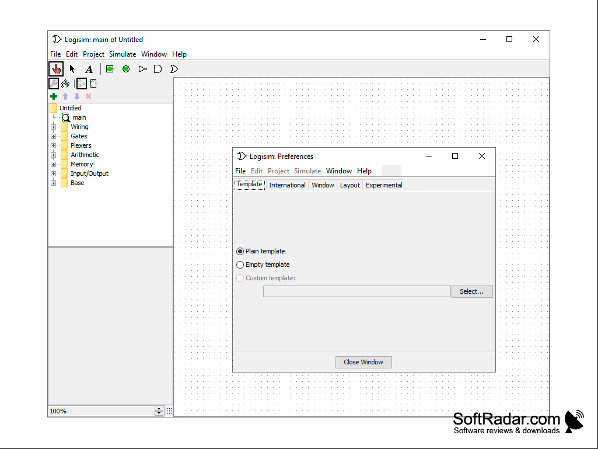Click the 100% zoom value field
Screen dimensions: 598x449
point(102,411)
